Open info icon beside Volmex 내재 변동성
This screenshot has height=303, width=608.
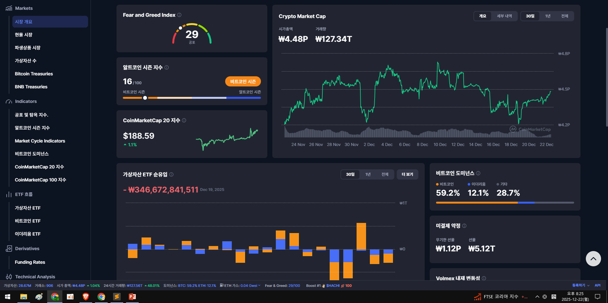coord(484,278)
